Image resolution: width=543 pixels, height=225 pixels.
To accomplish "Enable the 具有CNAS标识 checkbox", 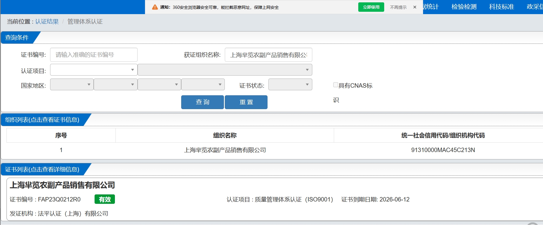I will [336, 85].
